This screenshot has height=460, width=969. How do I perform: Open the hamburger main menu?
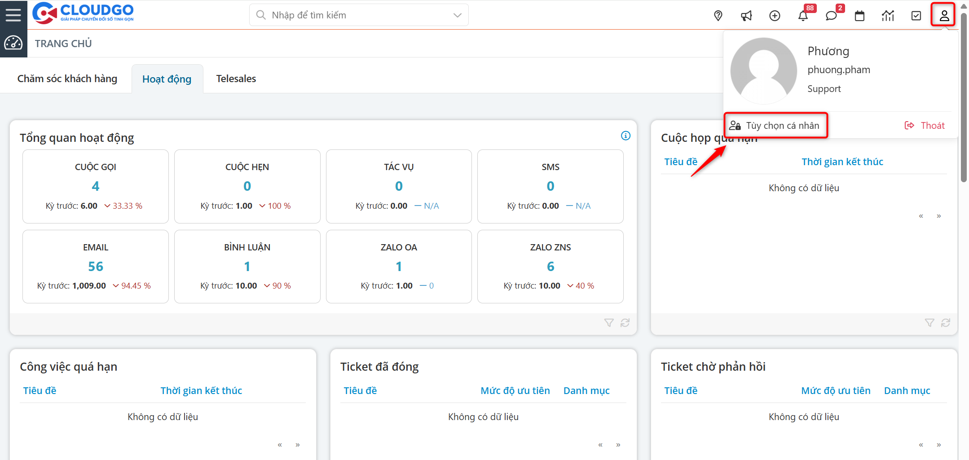point(13,15)
